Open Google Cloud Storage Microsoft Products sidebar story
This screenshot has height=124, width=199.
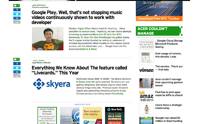[169, 44]
